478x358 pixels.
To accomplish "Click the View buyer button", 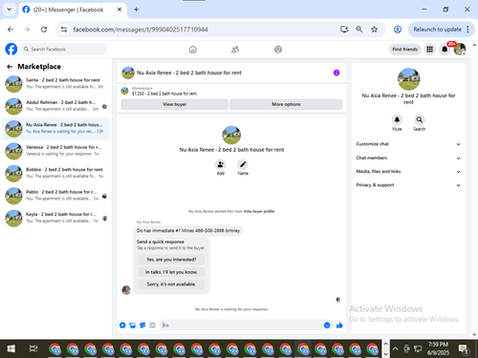I will pyautogui.click(x=175, y=104).
